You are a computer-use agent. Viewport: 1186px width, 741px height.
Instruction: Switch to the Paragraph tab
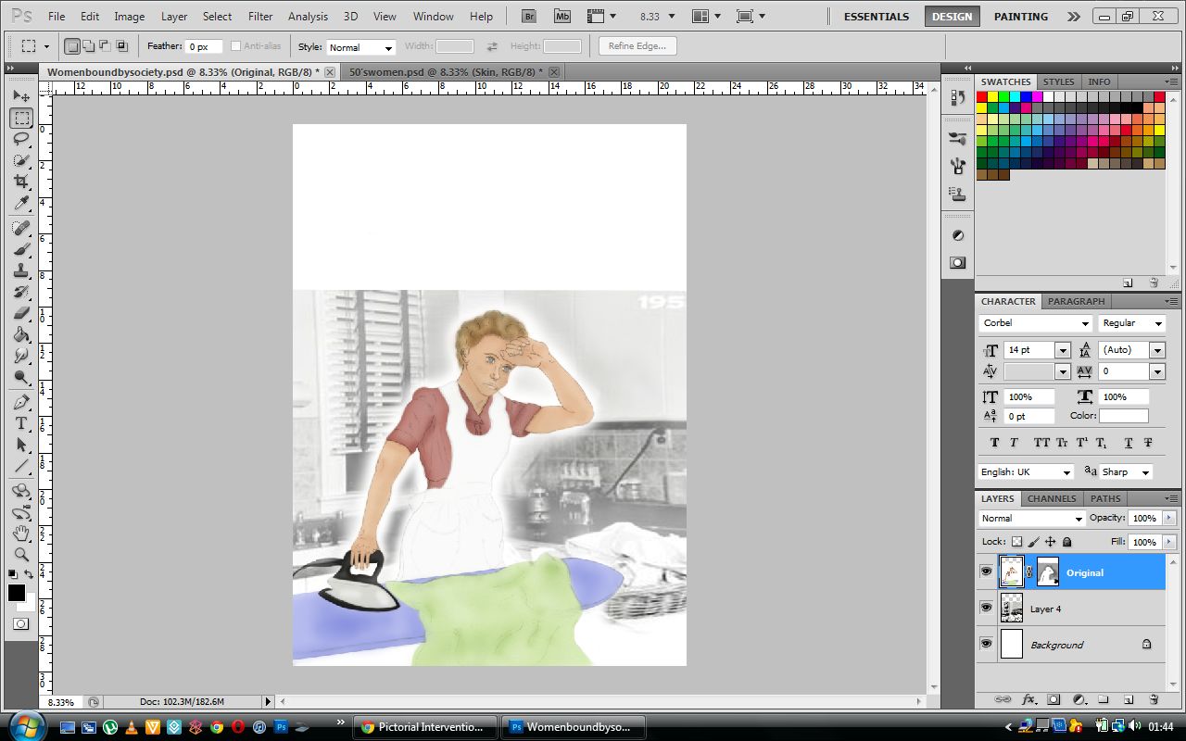1077,301
